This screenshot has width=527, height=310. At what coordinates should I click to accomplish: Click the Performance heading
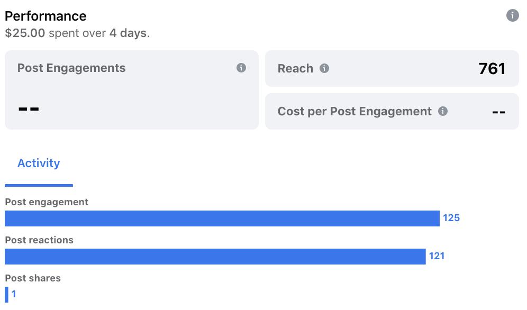pos(46,16)
